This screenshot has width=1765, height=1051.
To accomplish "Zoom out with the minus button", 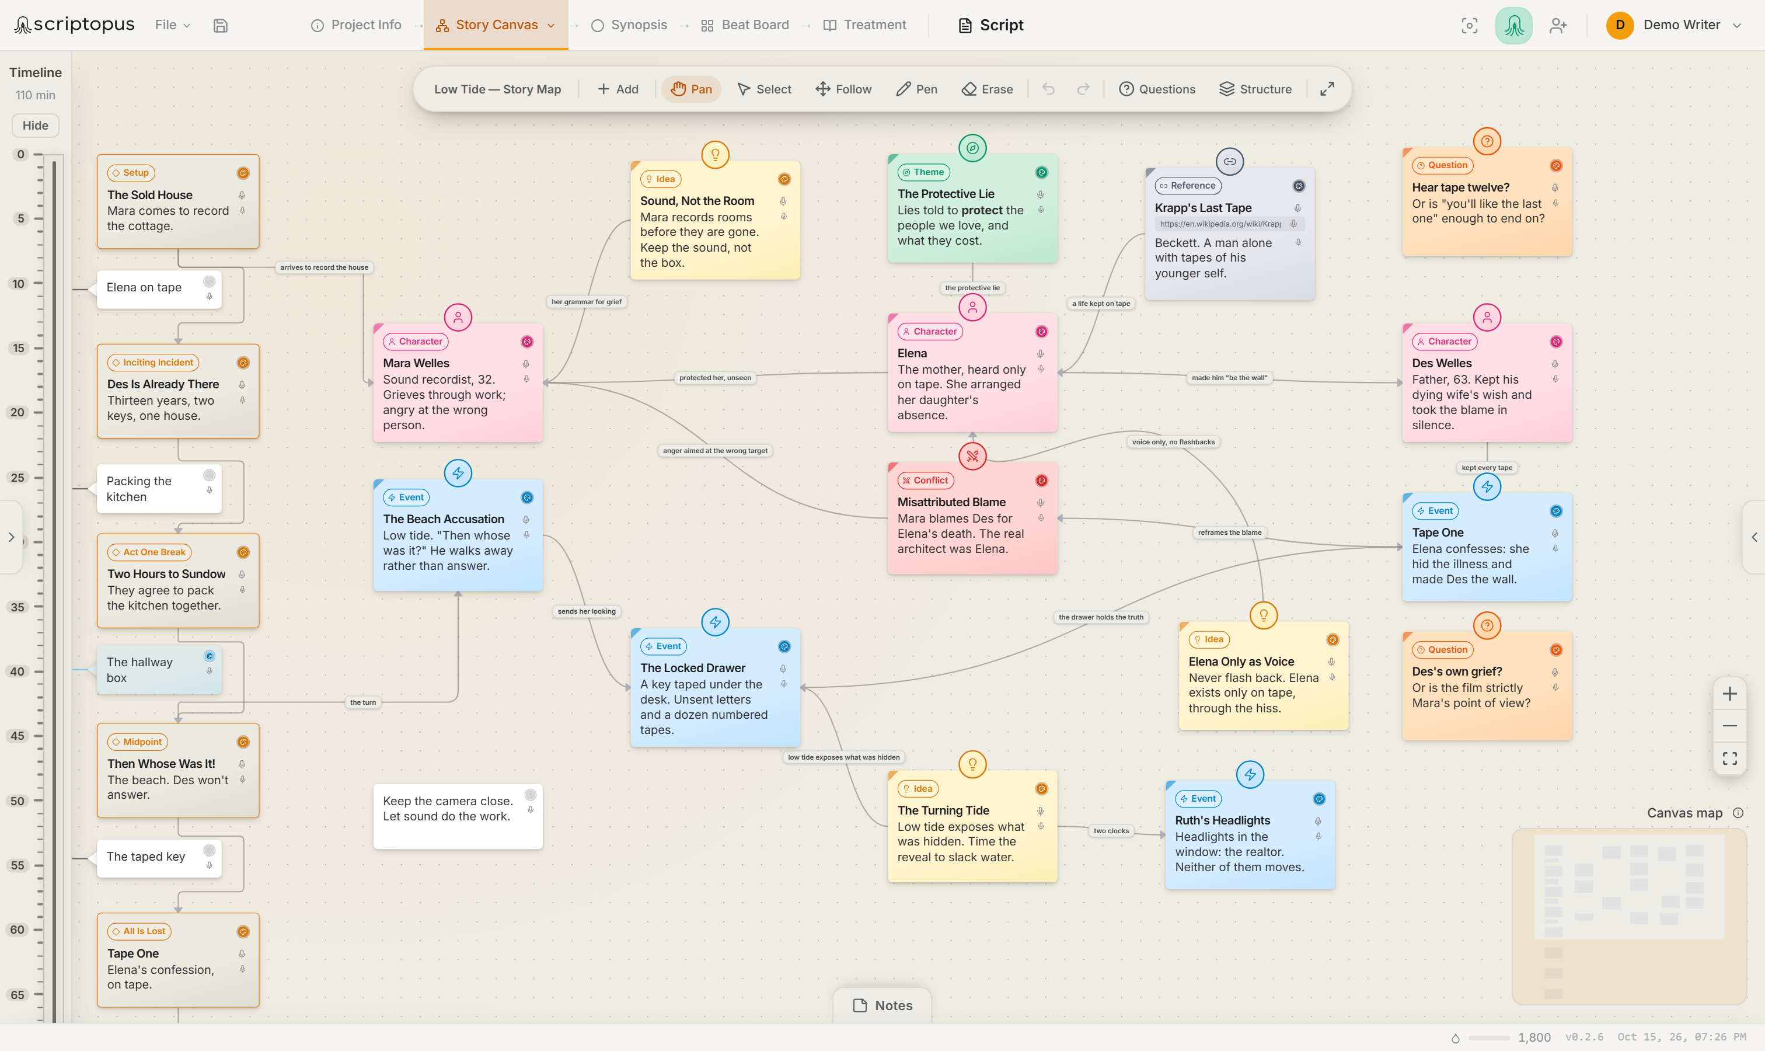I will point(1729,726).
